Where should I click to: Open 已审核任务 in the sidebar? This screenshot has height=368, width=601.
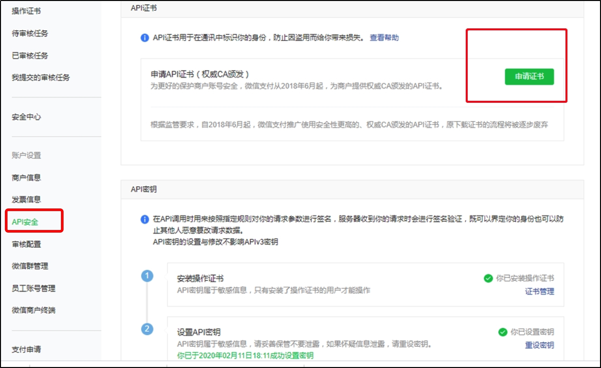click(x=29, y=56)
